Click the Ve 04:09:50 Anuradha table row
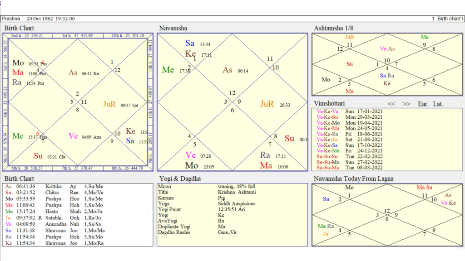Image resolution: width=465 pixels, height=261 pixels. 54,224
